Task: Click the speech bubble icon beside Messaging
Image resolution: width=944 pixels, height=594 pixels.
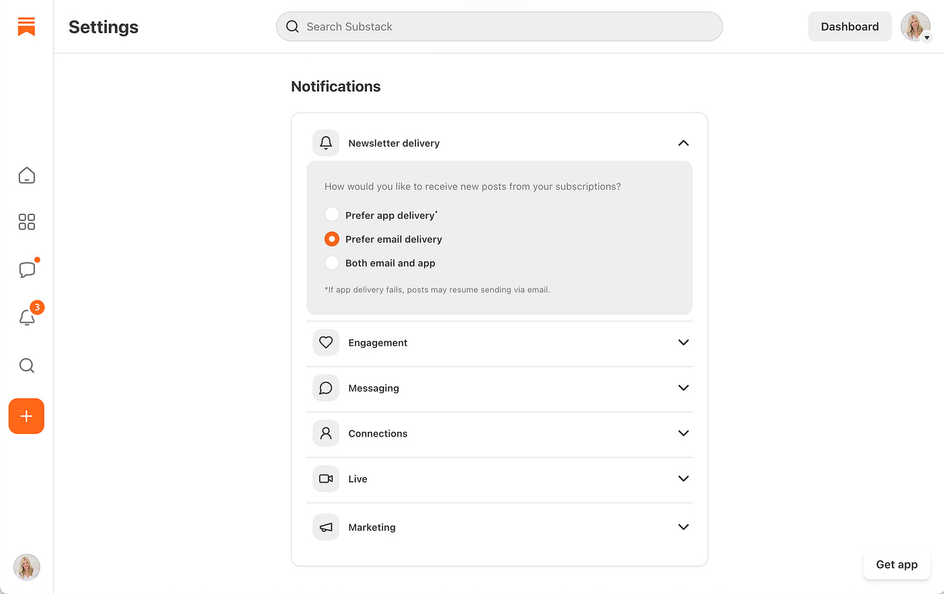Action: coord(326,388)
